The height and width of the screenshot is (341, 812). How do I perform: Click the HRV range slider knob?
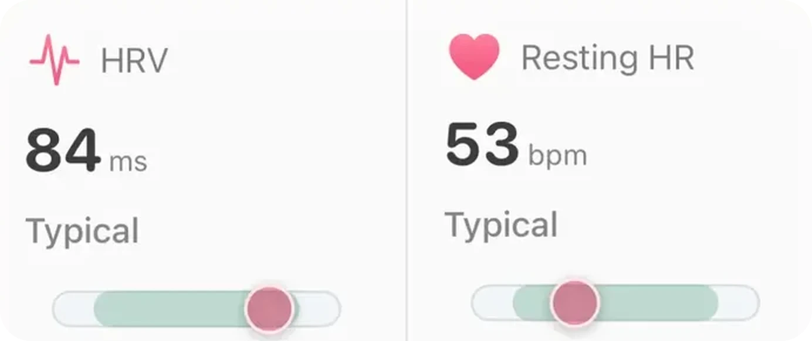click(269, 309)
